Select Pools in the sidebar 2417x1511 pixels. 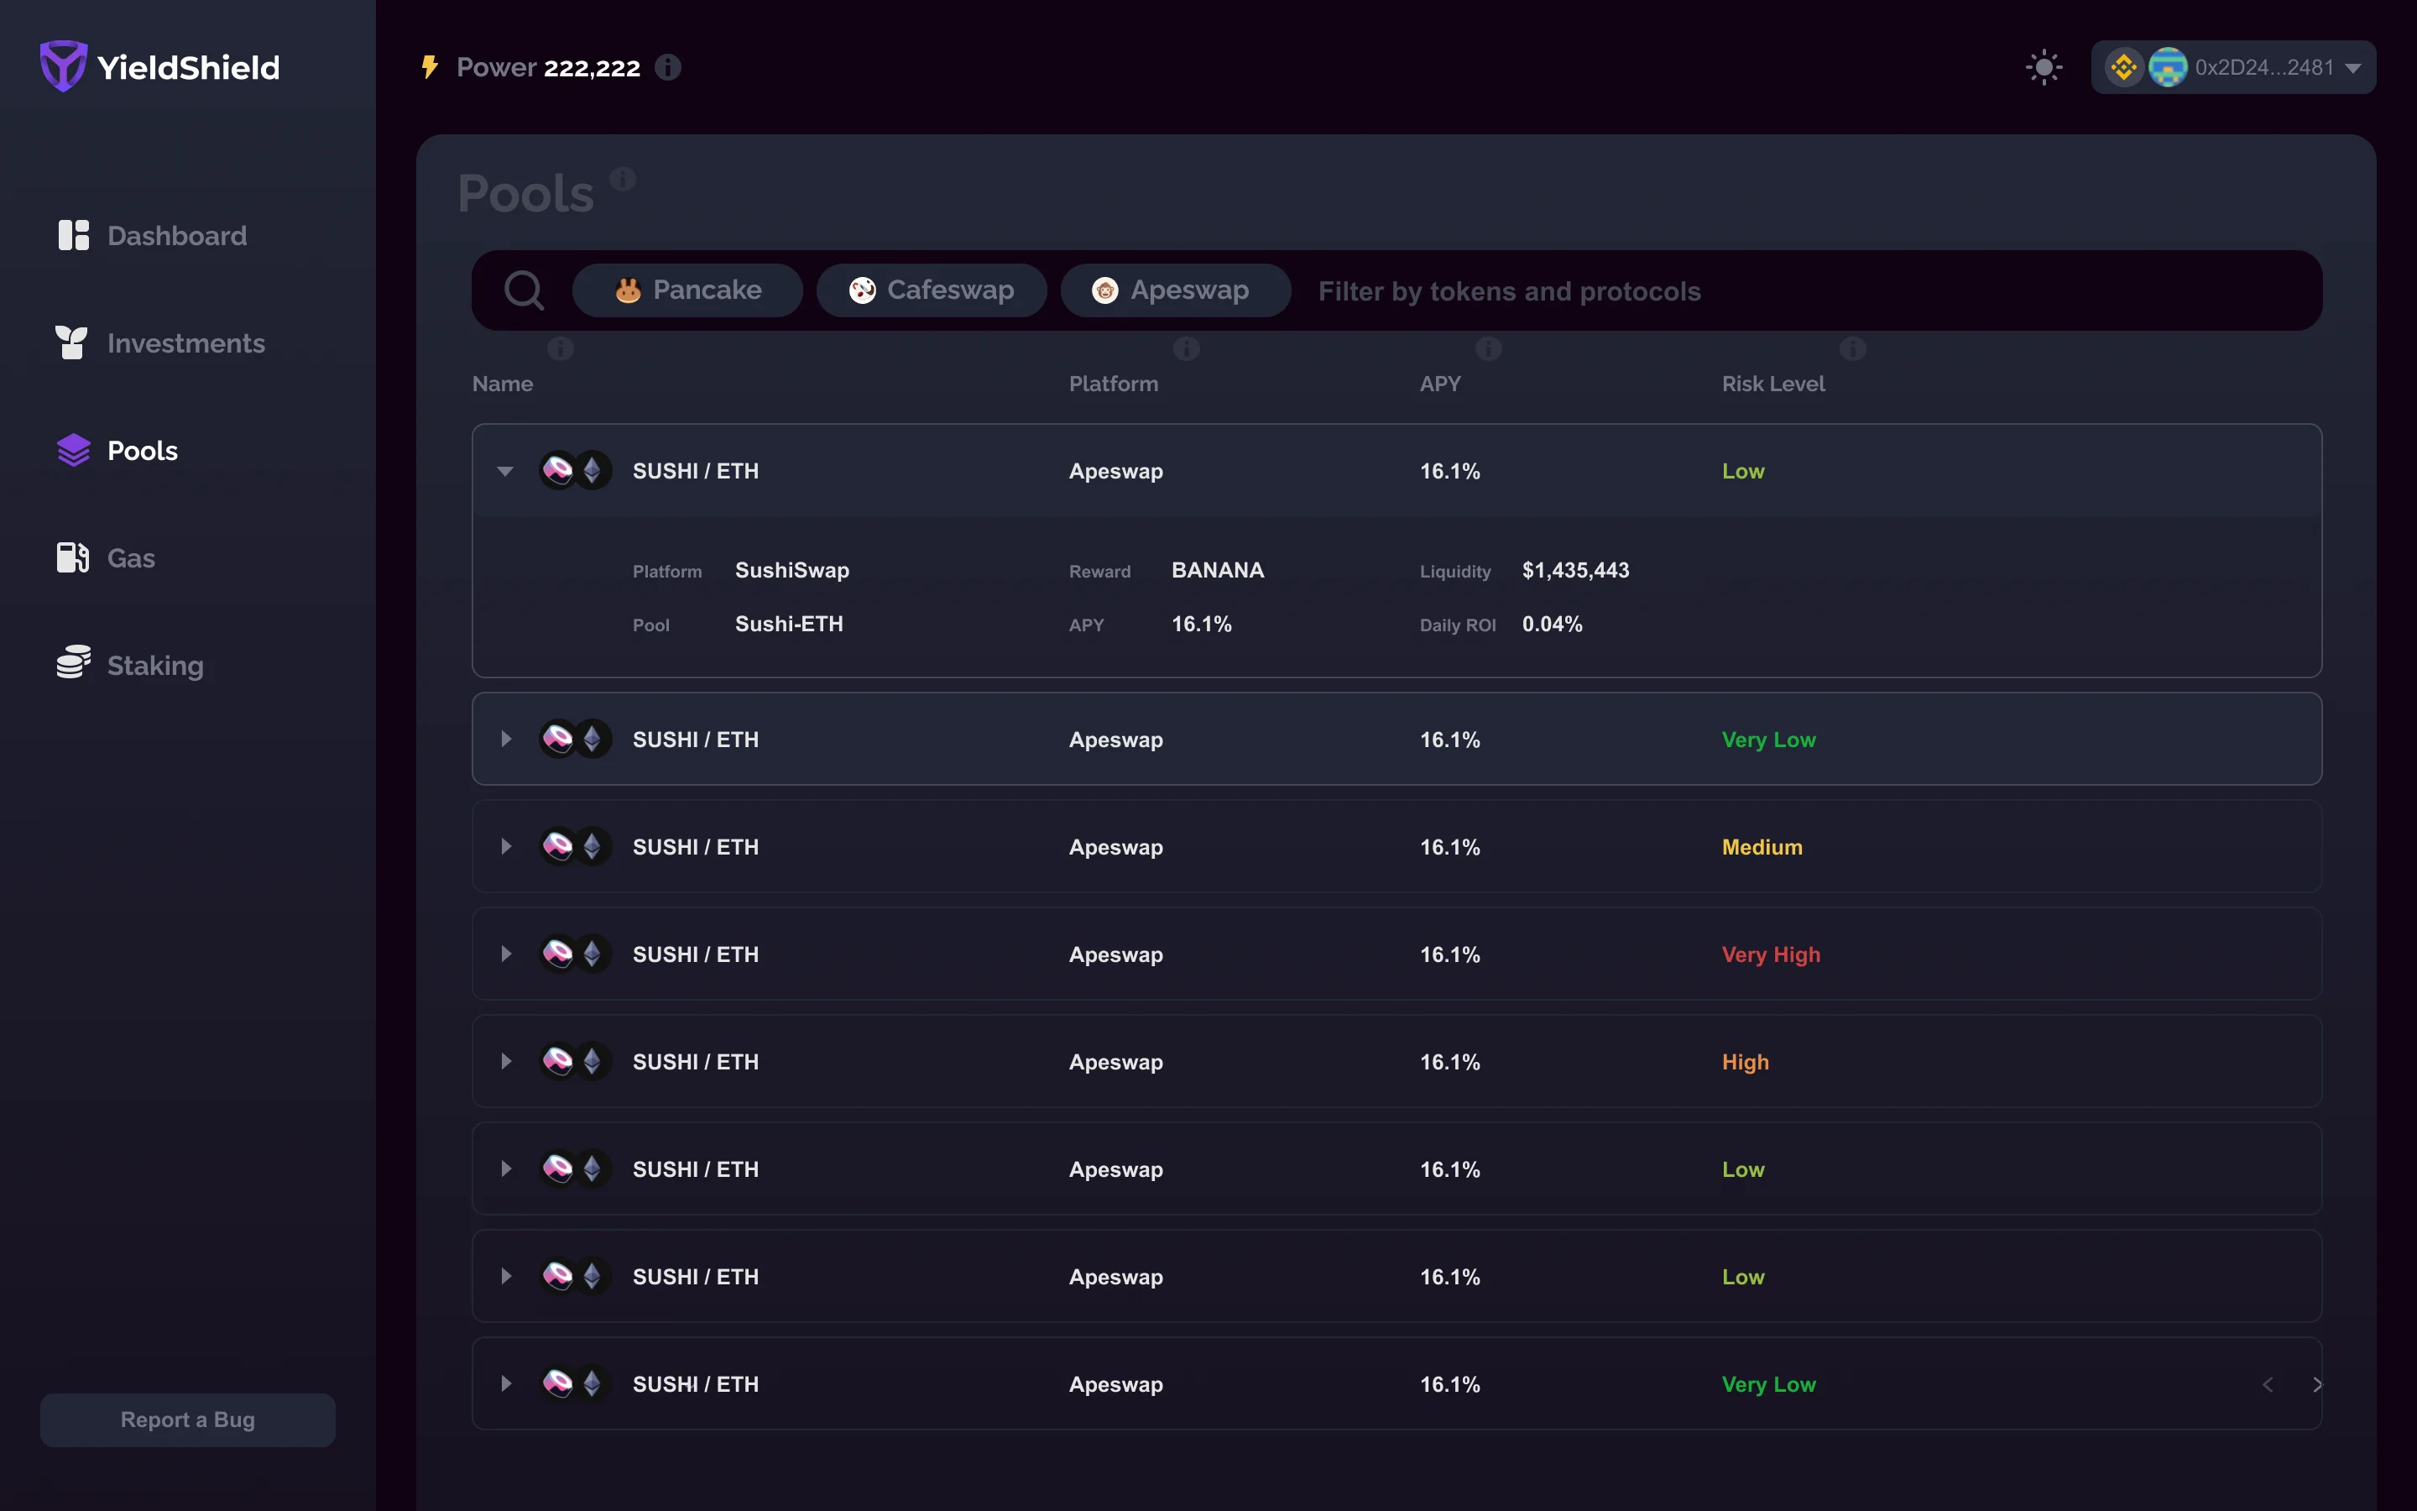tap(117, 451)
